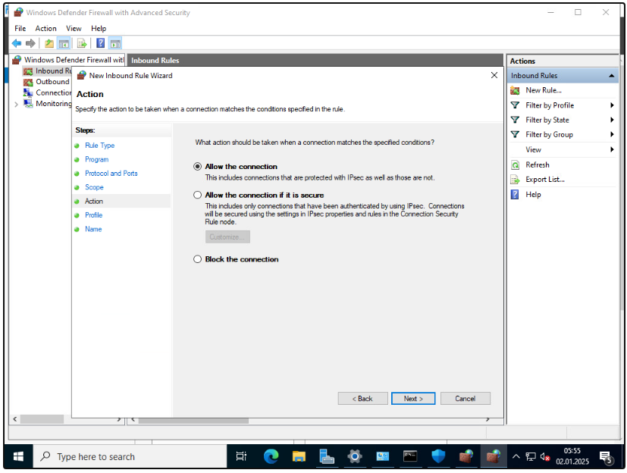Click the Outbound Rules tree icon
The height and width of the screenshot is (473, 627).
pyautogui.click(x=28, y=82)
